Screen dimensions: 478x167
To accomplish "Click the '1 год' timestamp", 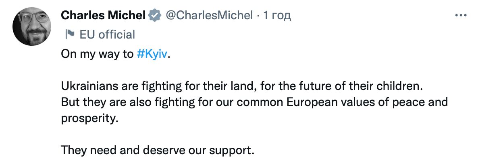I will pos(276,16).
